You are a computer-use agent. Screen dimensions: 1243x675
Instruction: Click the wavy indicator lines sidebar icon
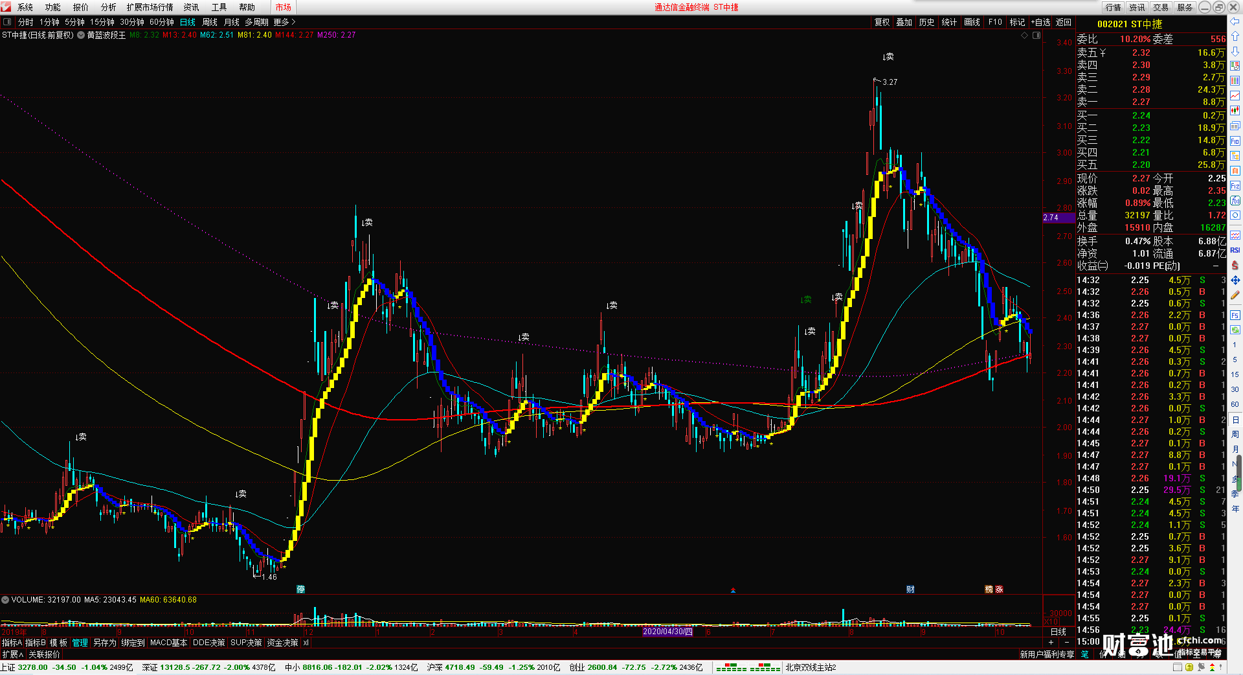click(1235, 235)
